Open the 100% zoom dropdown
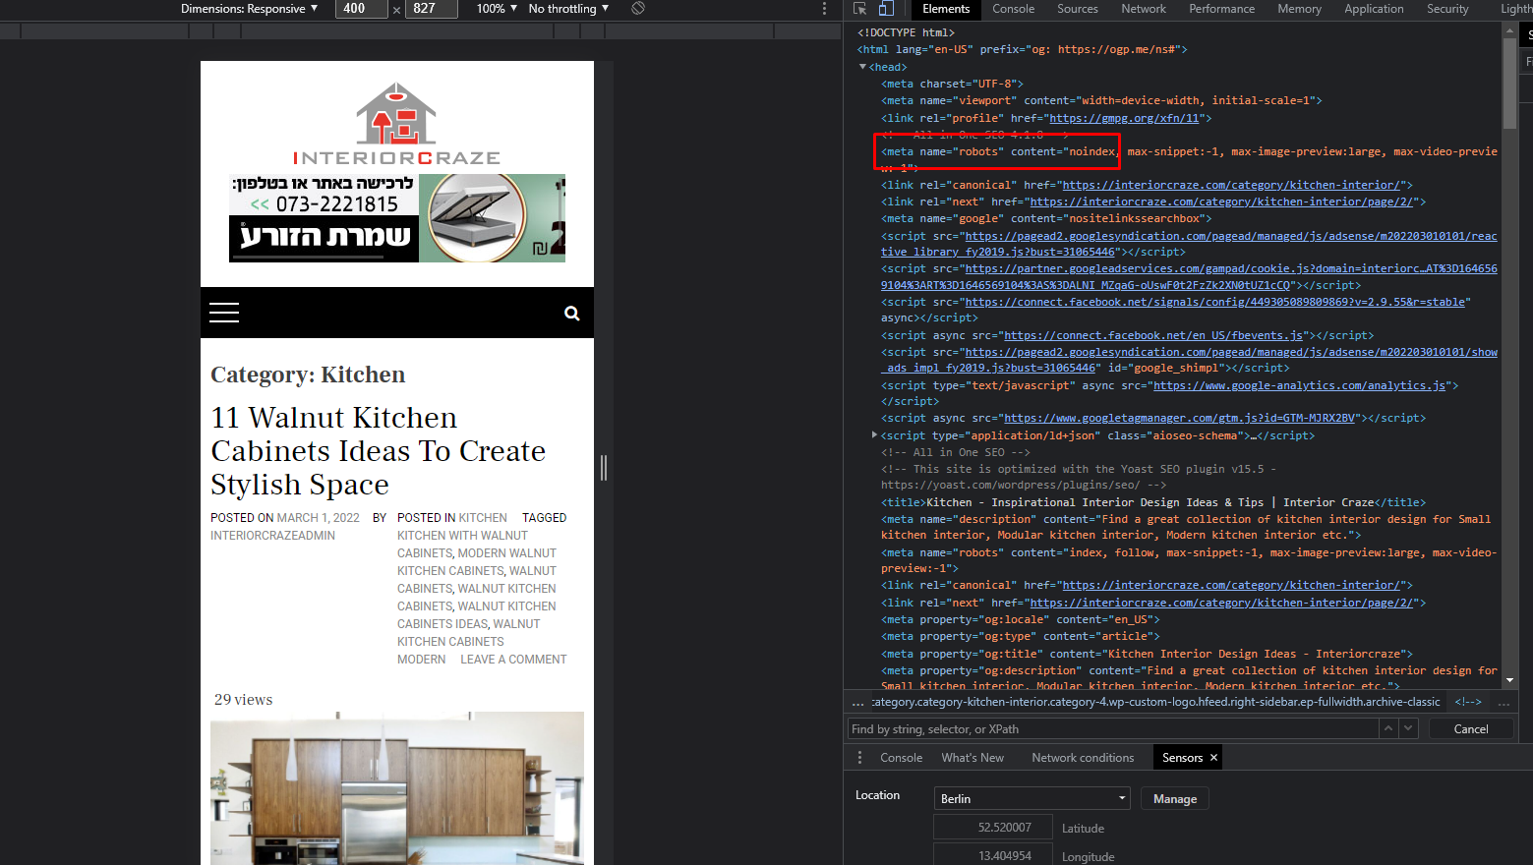The image size is (1533, 865). point(497,9)
